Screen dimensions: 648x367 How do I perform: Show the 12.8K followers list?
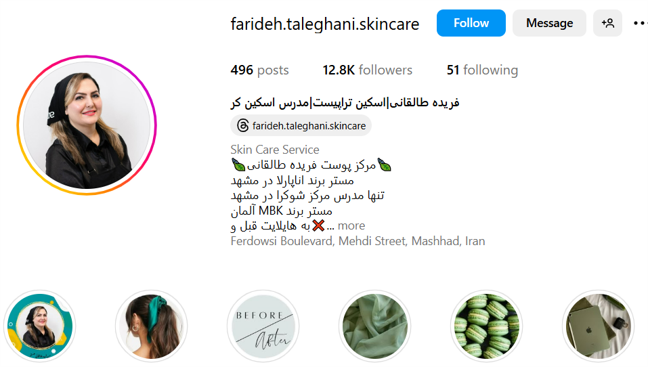point(368,70)
